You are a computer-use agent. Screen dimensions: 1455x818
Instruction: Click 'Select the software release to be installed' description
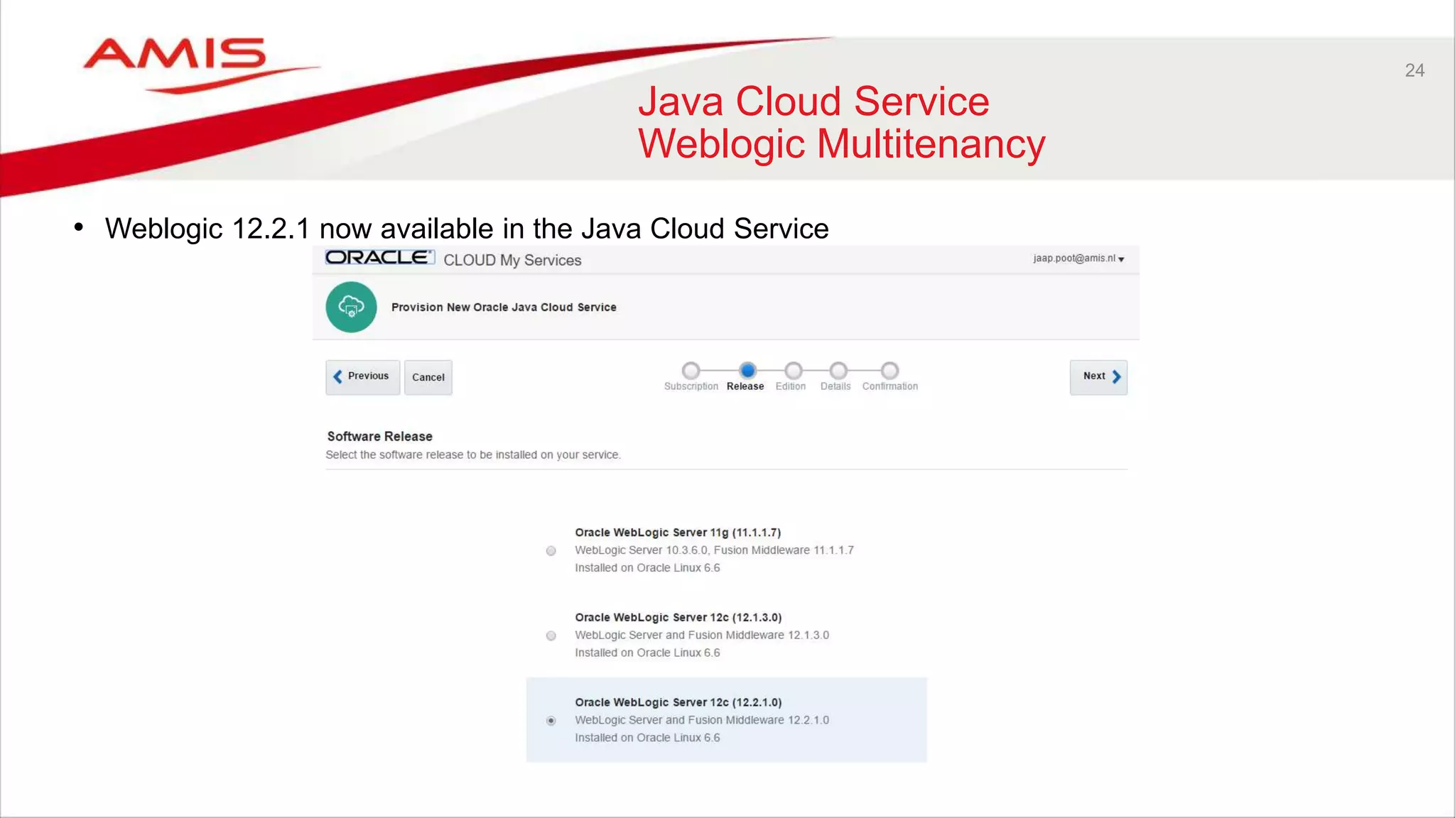[x=473, y=455]
